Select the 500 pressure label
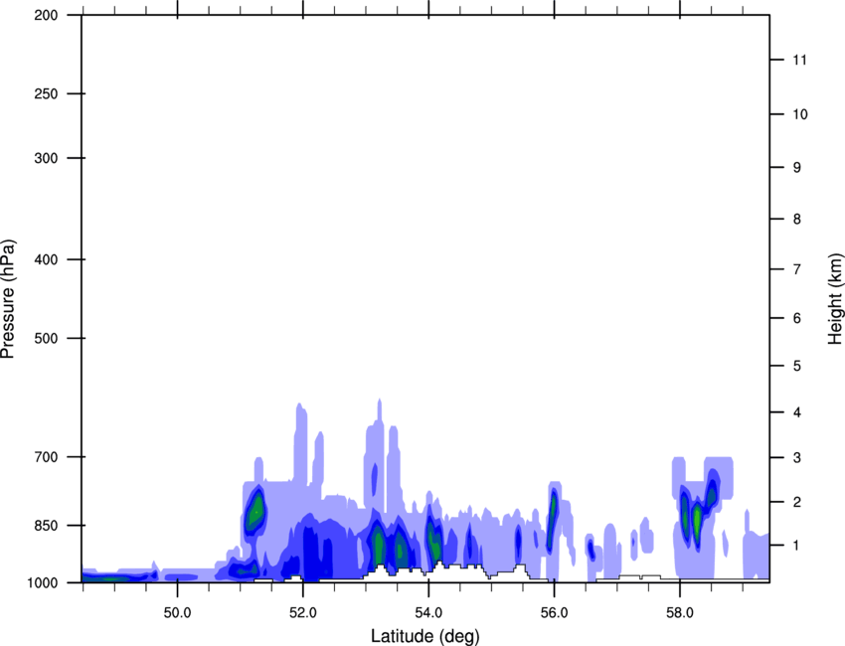This screenshot has width=845, height=646. click(46, 338)
